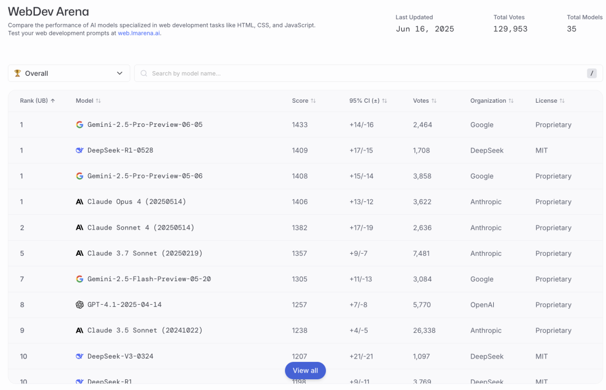Select model name Claude 3.5 Sonnet (20241022)
The height and width of the screenshot is (390, 606).
pyautogui.click(x=145, y=331)
